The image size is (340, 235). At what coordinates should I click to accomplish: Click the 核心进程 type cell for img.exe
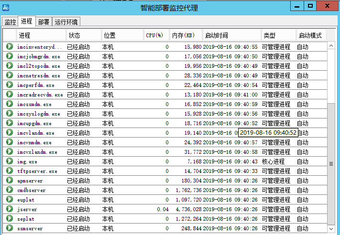coord(273,161)
